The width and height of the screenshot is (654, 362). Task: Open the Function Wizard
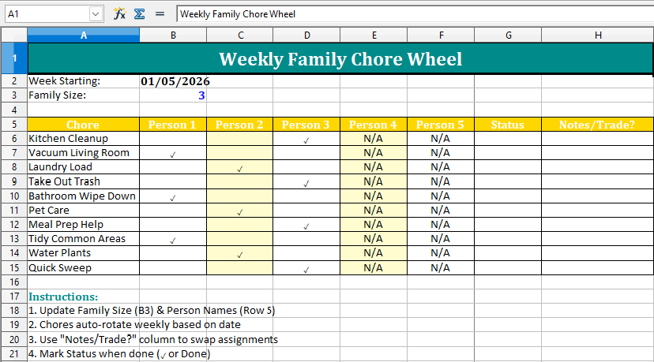[119, 13]
